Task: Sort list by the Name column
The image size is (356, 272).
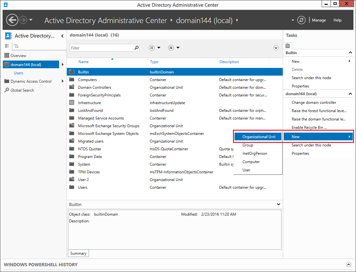Action: click(83, 62)
